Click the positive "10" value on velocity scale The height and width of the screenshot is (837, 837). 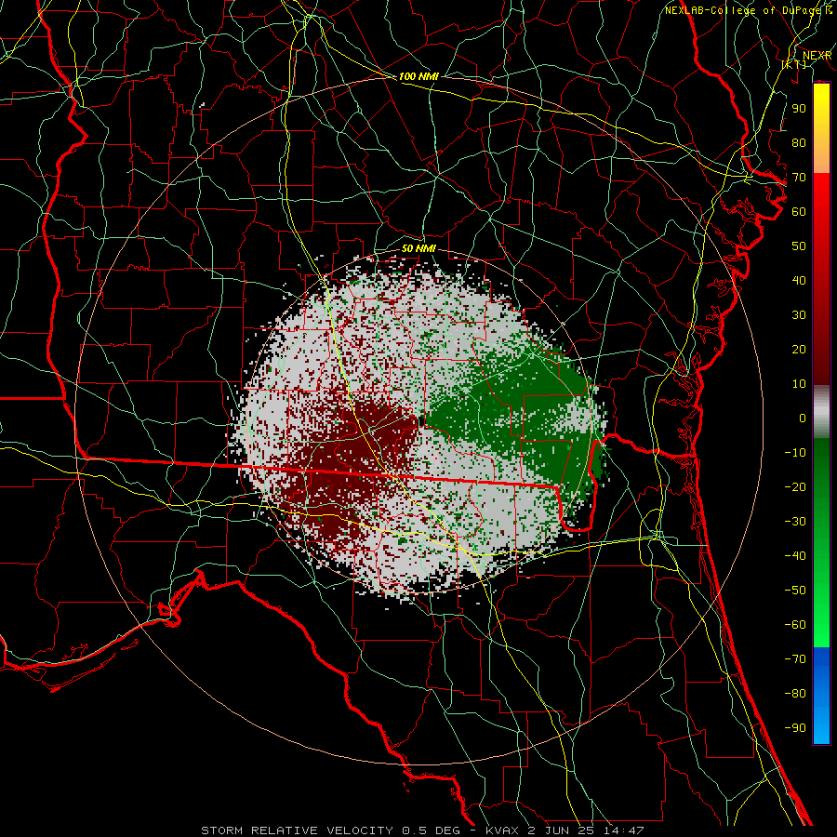click(x=799, y=384)
